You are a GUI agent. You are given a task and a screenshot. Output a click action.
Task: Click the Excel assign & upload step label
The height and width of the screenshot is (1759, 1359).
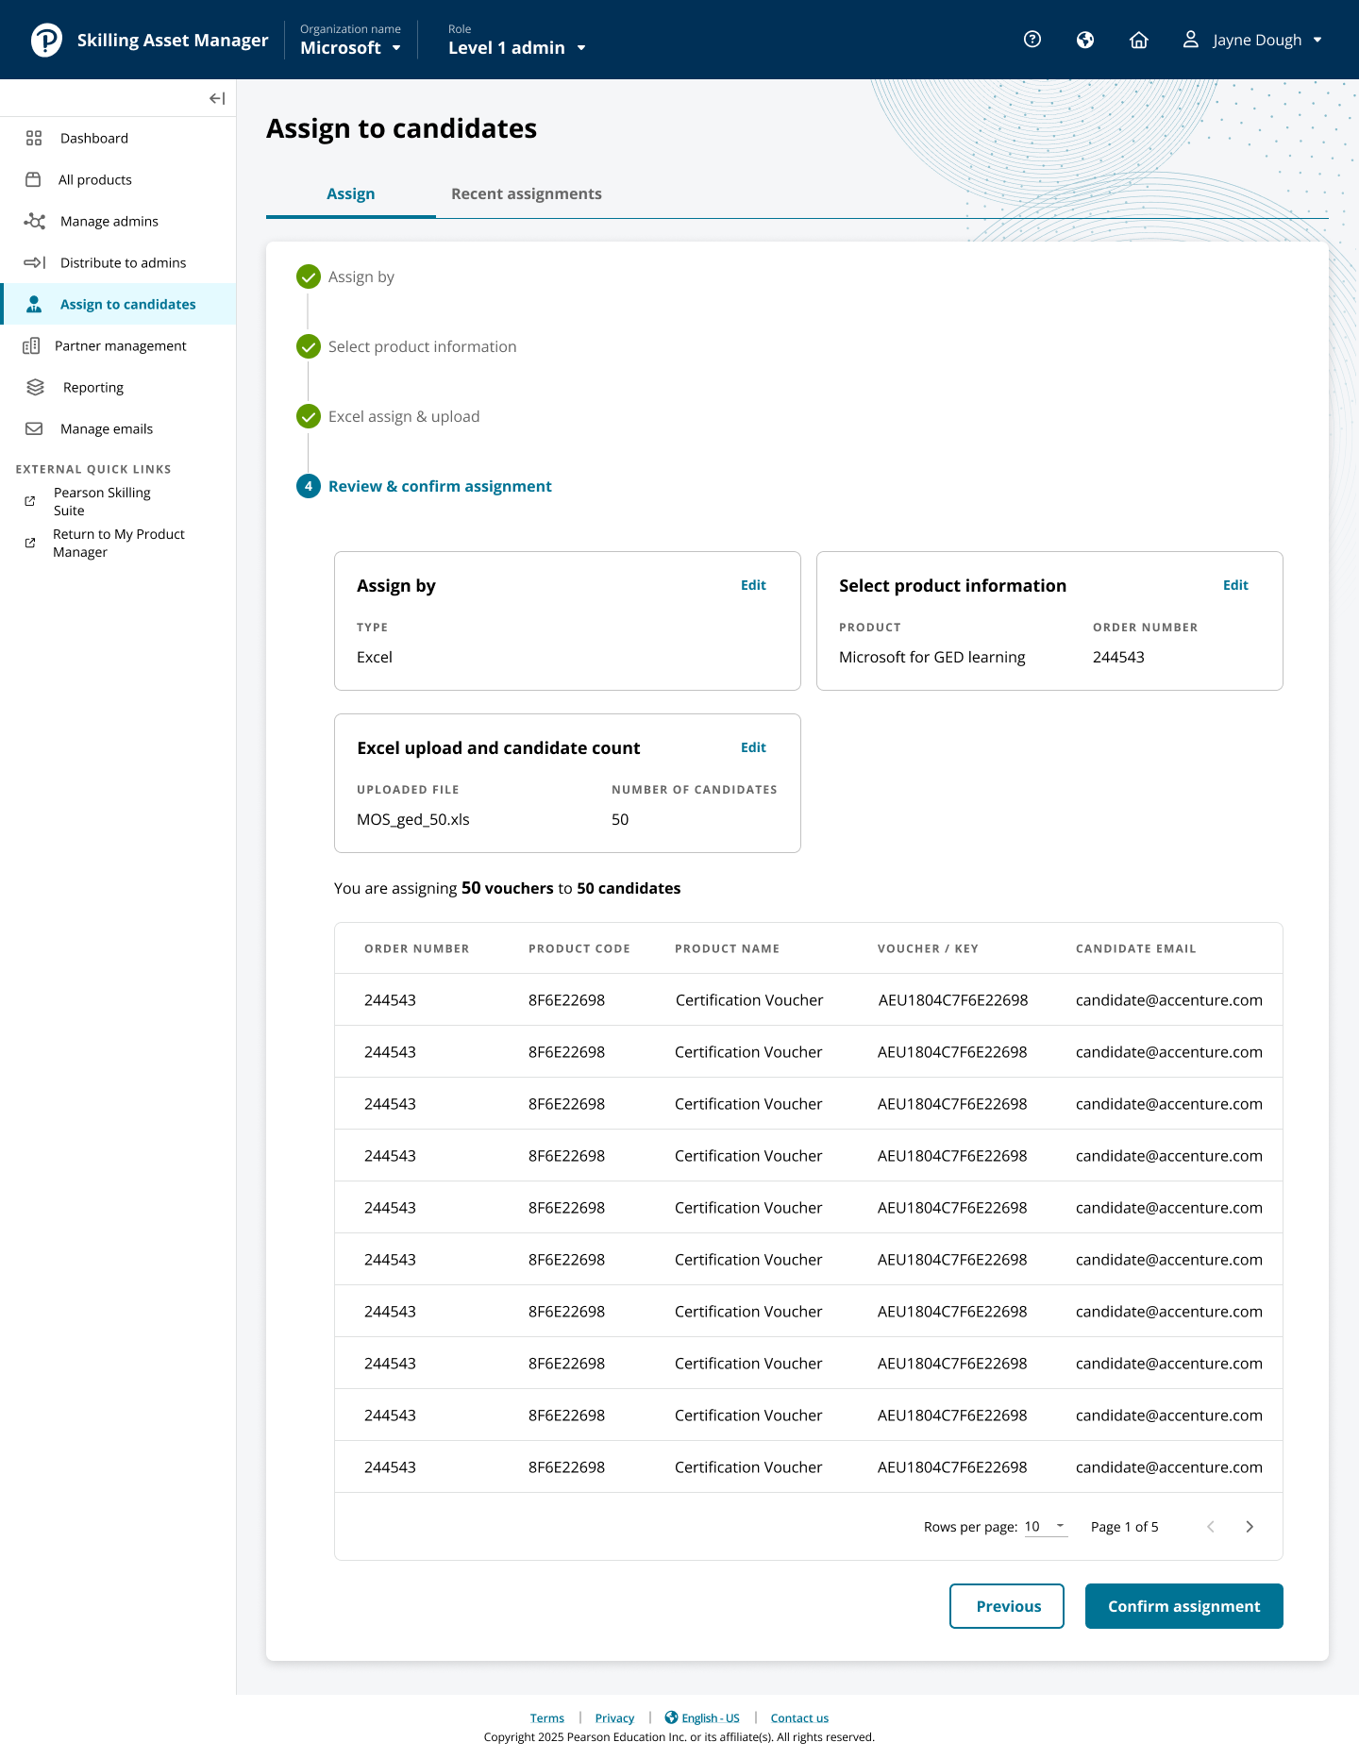pos(404,416)
